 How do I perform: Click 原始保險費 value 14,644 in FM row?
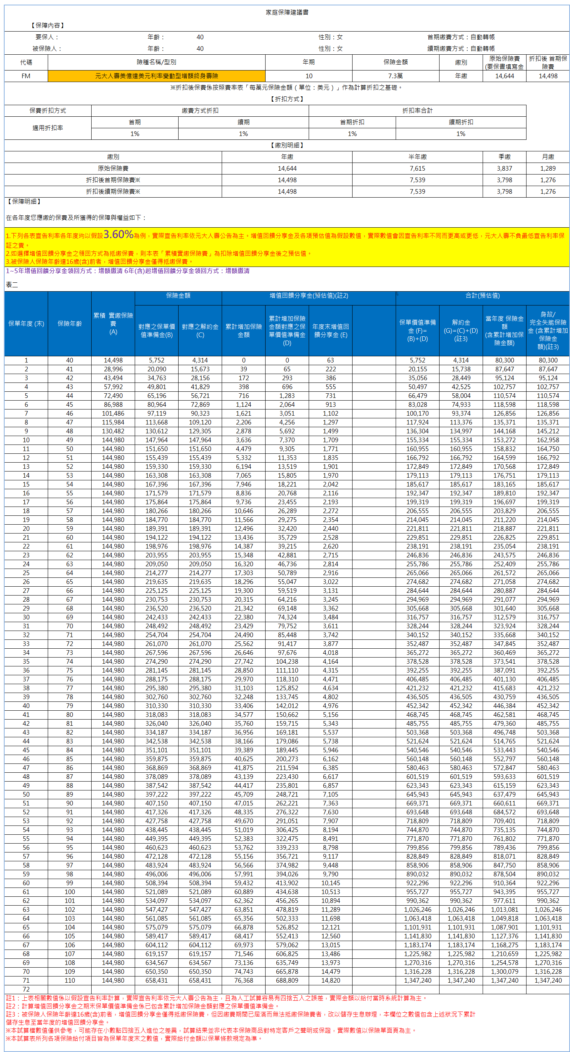[x=505, y=76]
